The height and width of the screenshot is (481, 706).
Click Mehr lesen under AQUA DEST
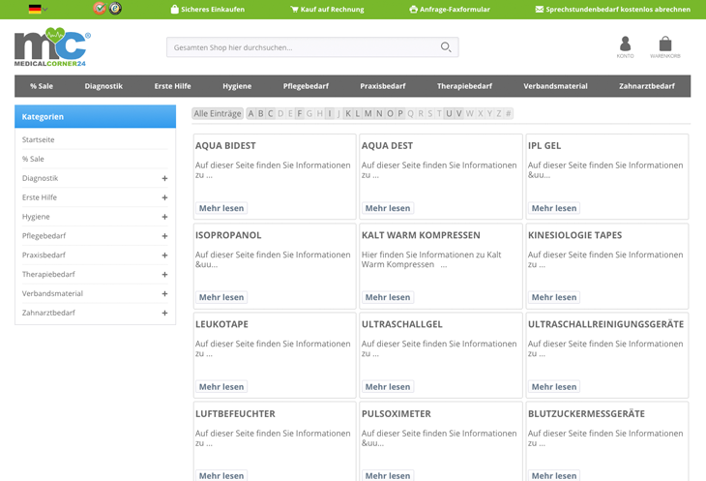(388, 208)
